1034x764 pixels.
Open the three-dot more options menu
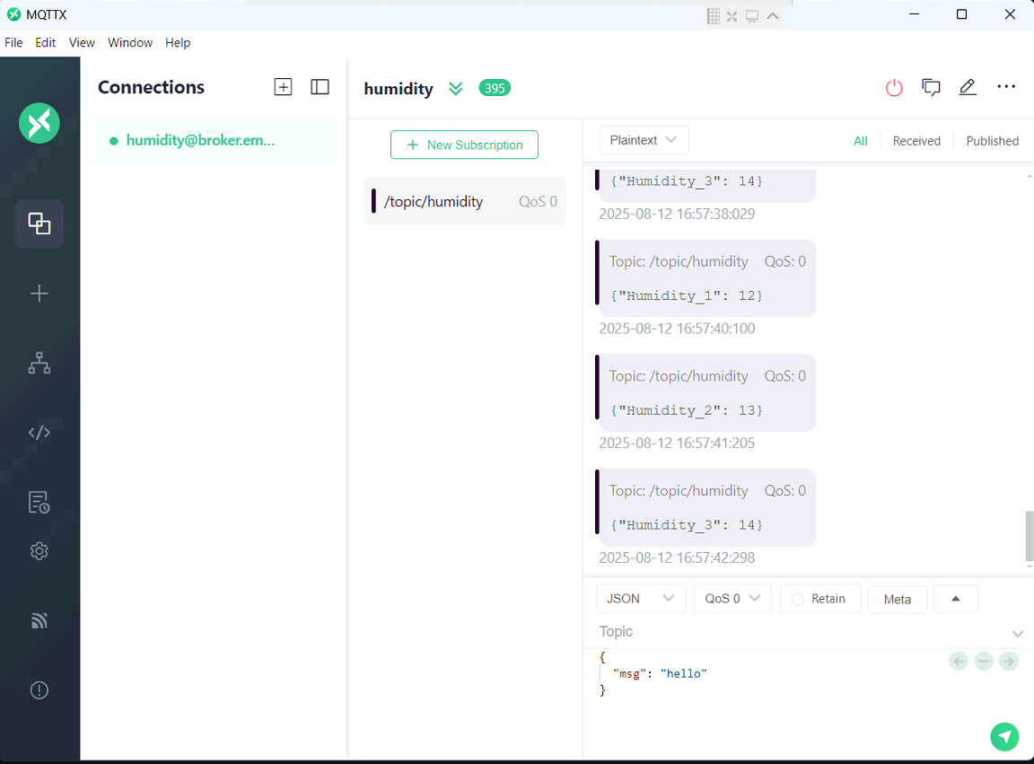1006,87
